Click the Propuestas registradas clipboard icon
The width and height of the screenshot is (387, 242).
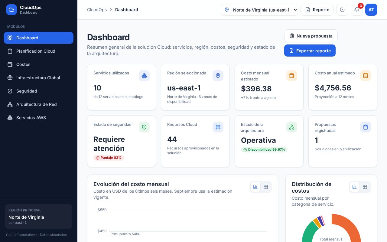point(366,127)
